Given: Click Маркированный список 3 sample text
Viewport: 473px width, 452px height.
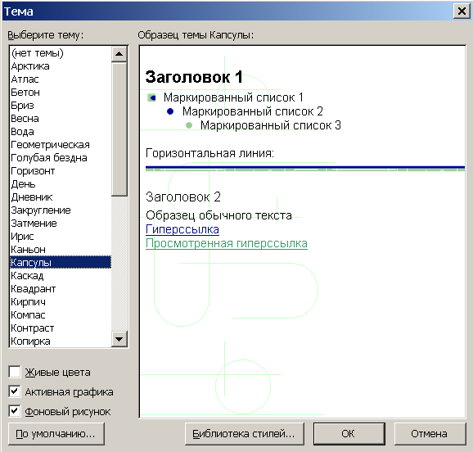Looking at the screenshot, I should click(x=271, y=125).
